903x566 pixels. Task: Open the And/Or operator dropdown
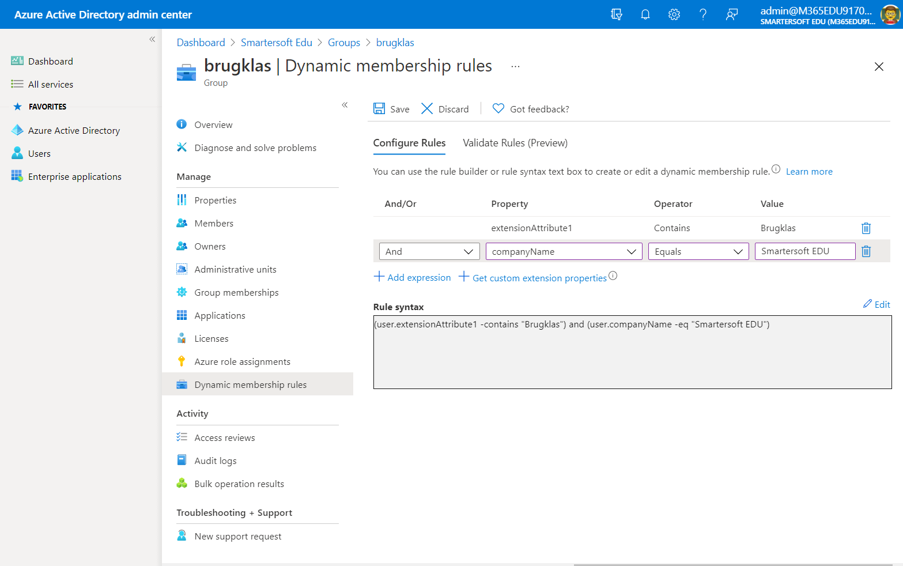(x=429, y=251)
